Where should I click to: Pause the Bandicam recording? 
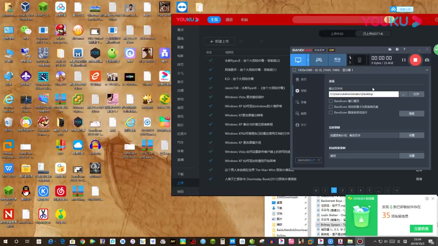coord(403,60)
